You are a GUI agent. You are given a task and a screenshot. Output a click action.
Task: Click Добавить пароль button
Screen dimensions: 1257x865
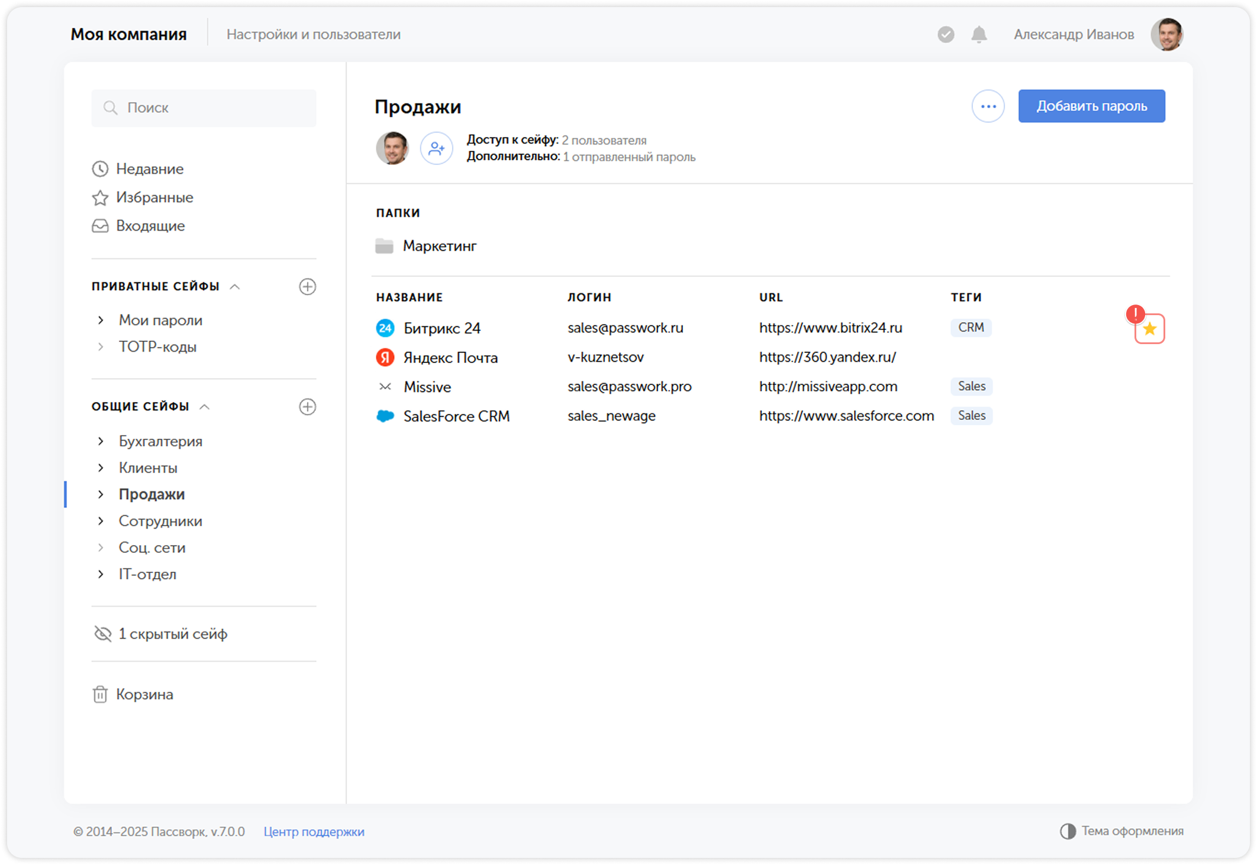1091,106
